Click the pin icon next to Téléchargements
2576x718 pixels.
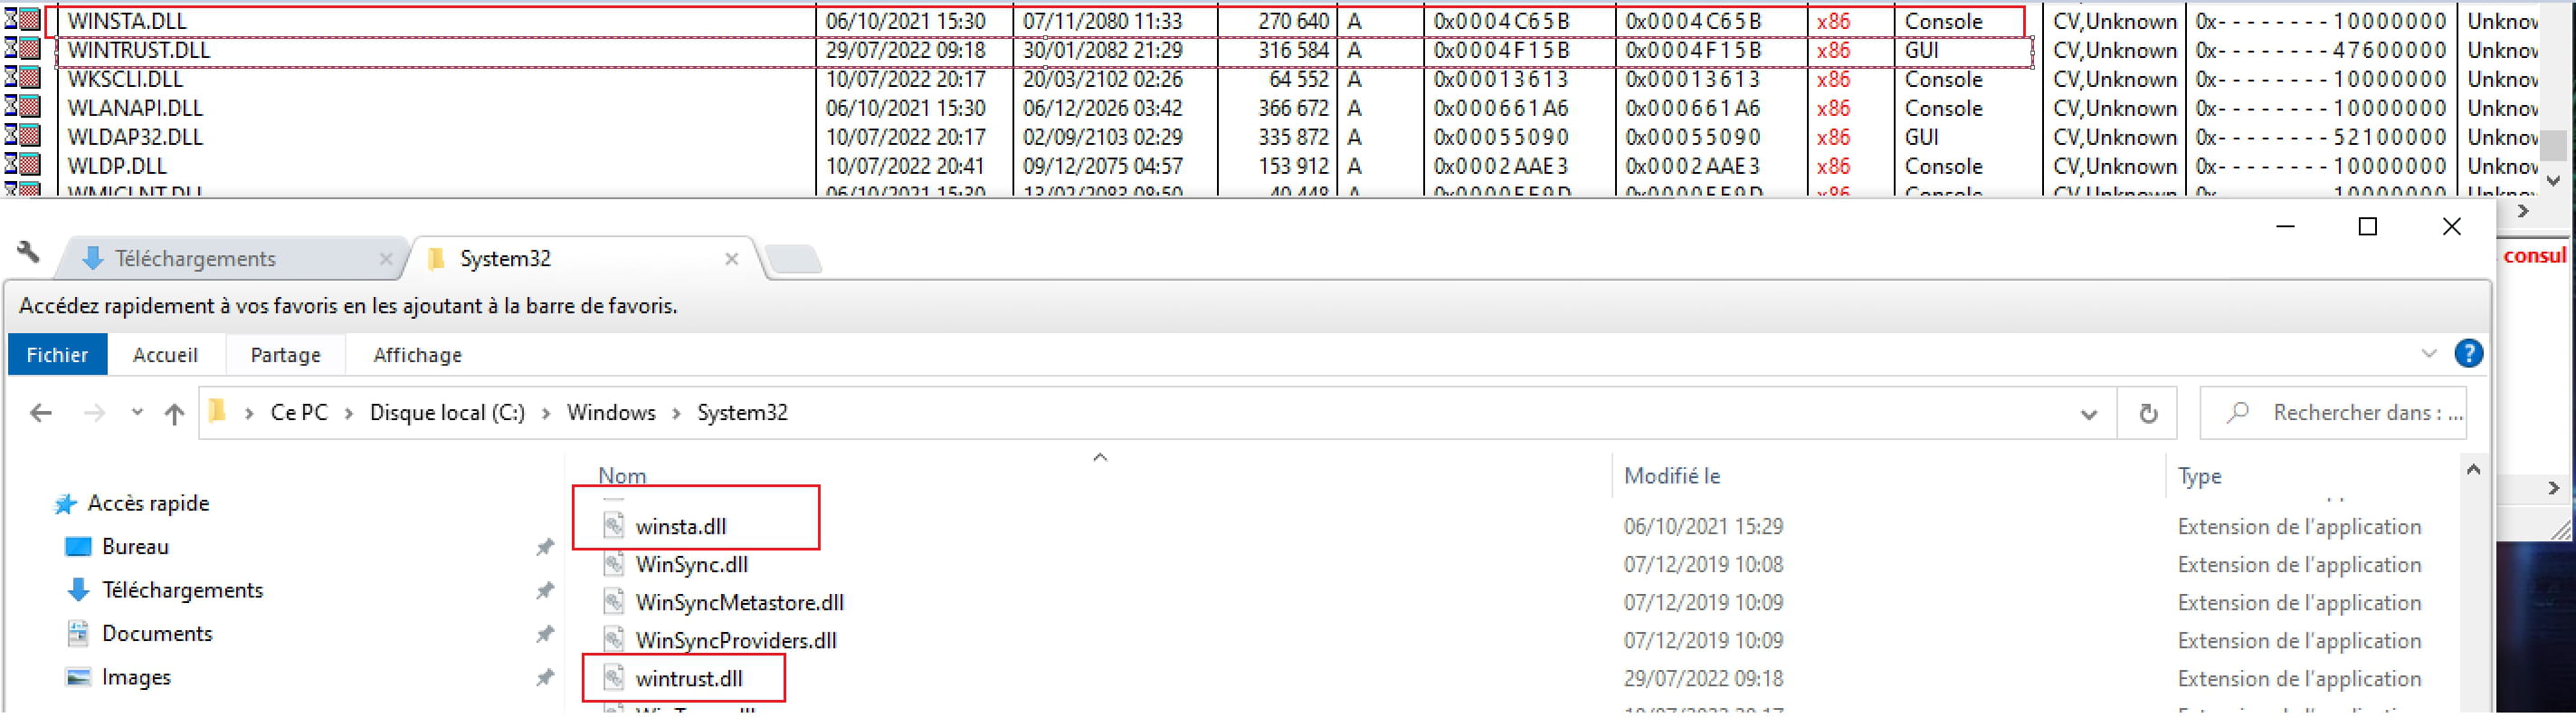coord(544,590)
